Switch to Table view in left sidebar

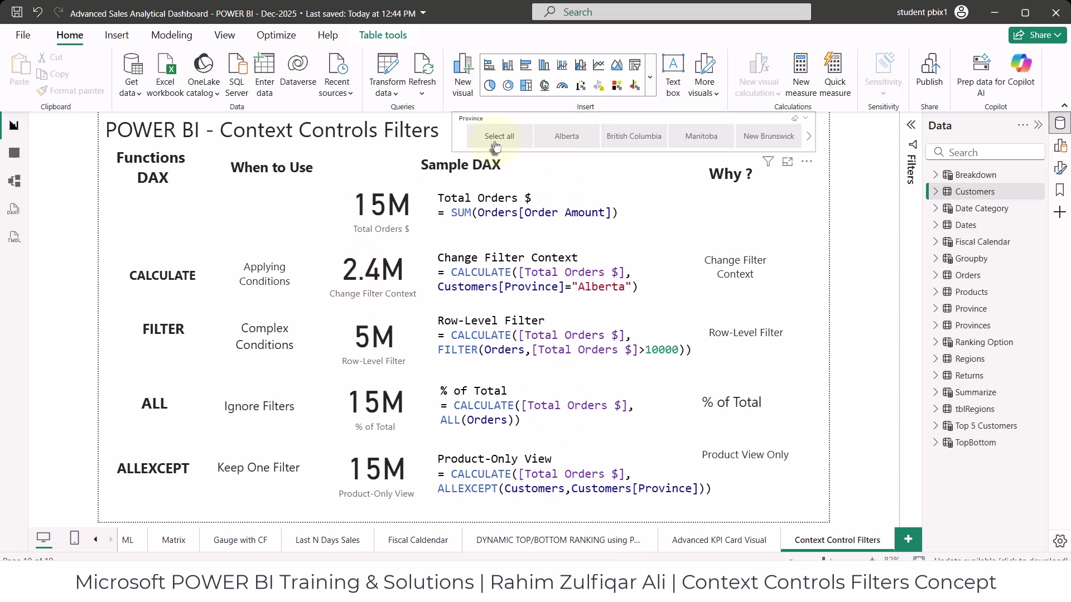(15, 153)
